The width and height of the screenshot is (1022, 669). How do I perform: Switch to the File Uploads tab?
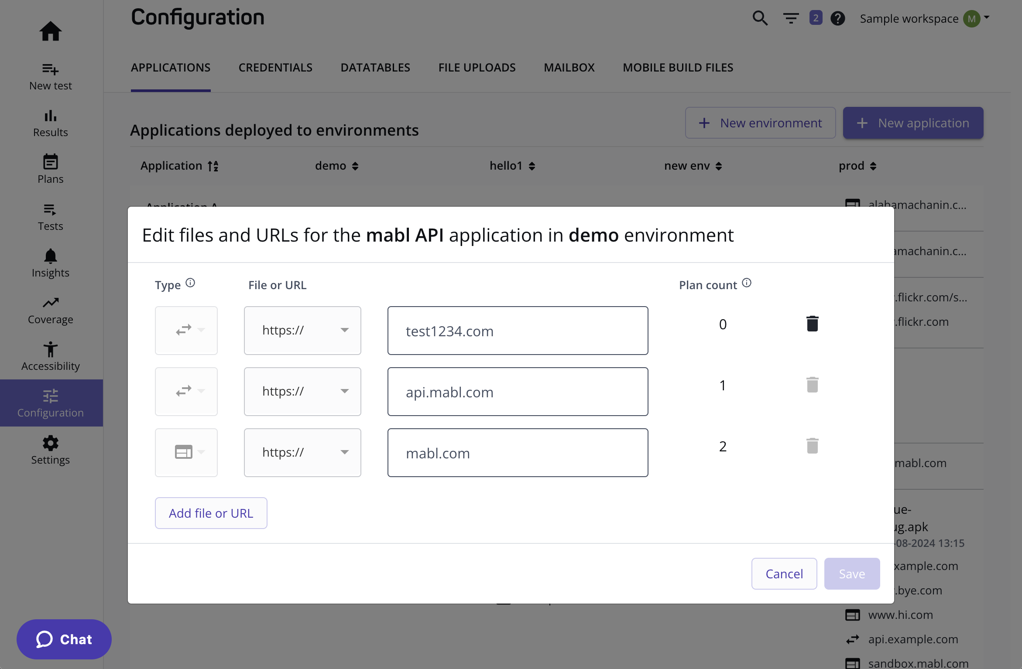pos(477,68)
